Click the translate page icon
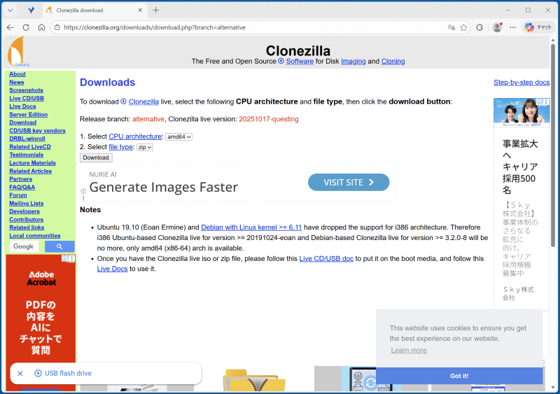Image resolution: width=560 pixels, height=394 pixels. [x=451, y=27]
